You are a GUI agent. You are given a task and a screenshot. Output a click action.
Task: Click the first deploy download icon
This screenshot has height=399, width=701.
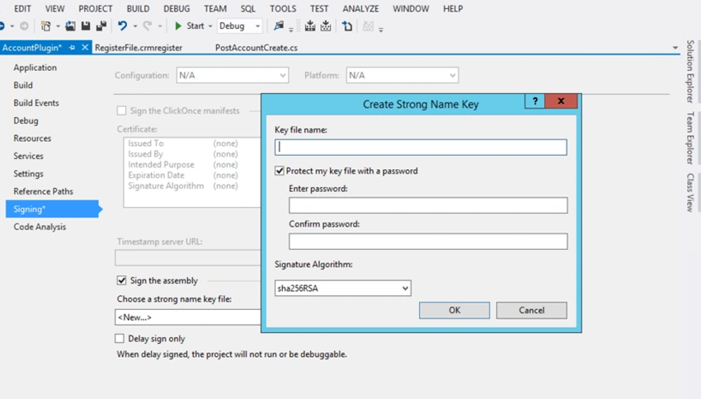point(310,26)
